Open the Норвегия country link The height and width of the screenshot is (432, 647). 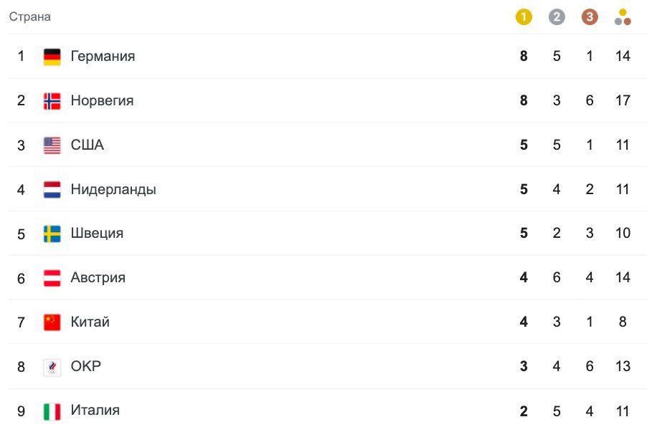102,100
